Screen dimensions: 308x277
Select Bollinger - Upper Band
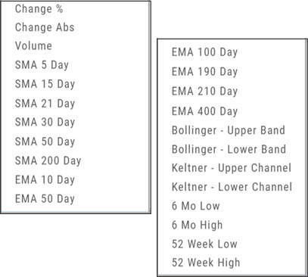point(229,130)
